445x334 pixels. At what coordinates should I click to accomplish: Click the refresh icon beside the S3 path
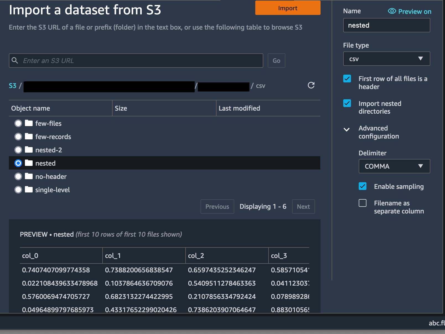click(311, 85)
